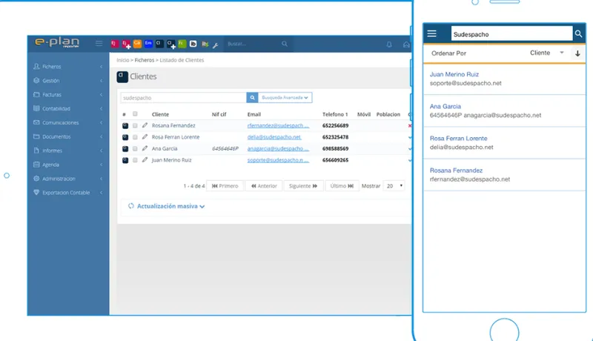The image size is (593, 341).
Task: Click the sudespacho client search field
Action: click(x=183, y=98)
